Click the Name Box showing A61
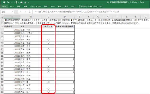 [6, 12]
